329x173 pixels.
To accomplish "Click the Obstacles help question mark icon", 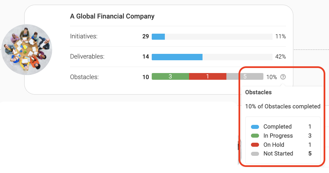I will tap(283, 77).
